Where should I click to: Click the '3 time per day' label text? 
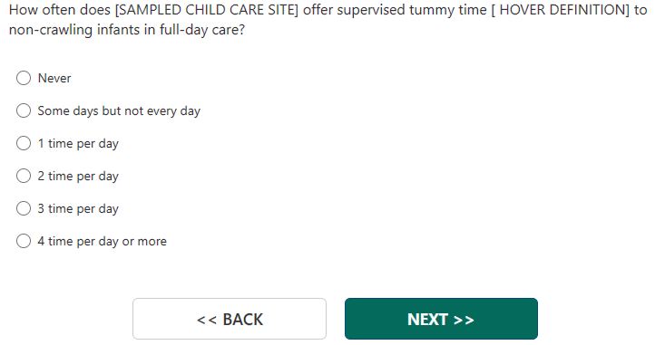78,208
